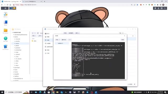Refresh the File Station folder view
This screenshot has width=168, height=94.
[x=38, y=33]
